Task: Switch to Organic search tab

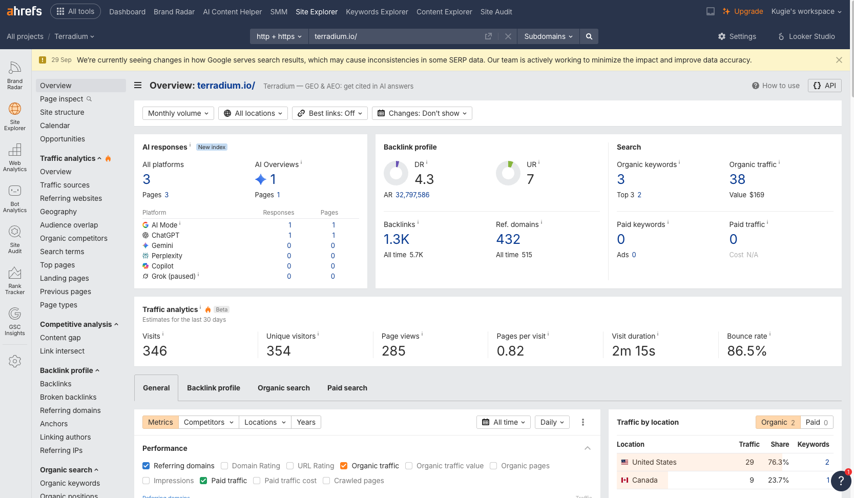Action: point(284,388)
